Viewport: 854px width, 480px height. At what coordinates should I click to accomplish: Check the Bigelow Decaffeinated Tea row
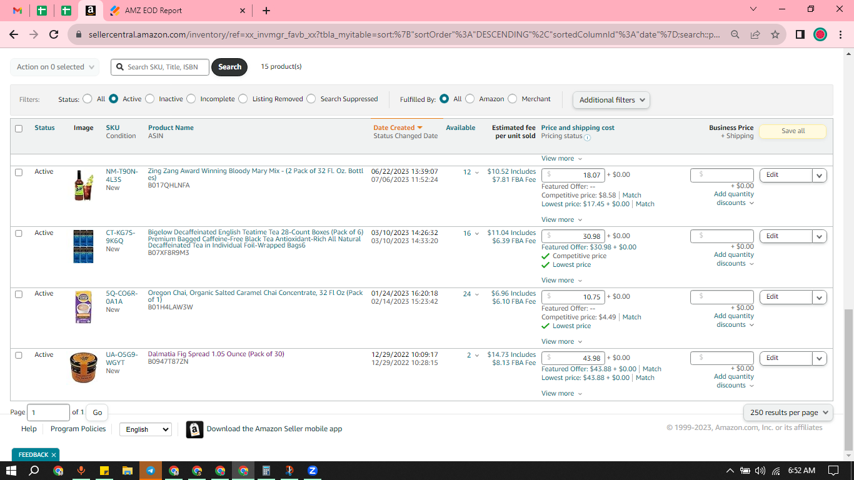19,234
